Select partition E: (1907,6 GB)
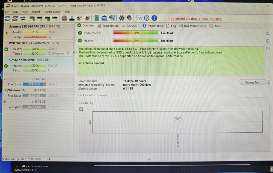 pos(38,104)
